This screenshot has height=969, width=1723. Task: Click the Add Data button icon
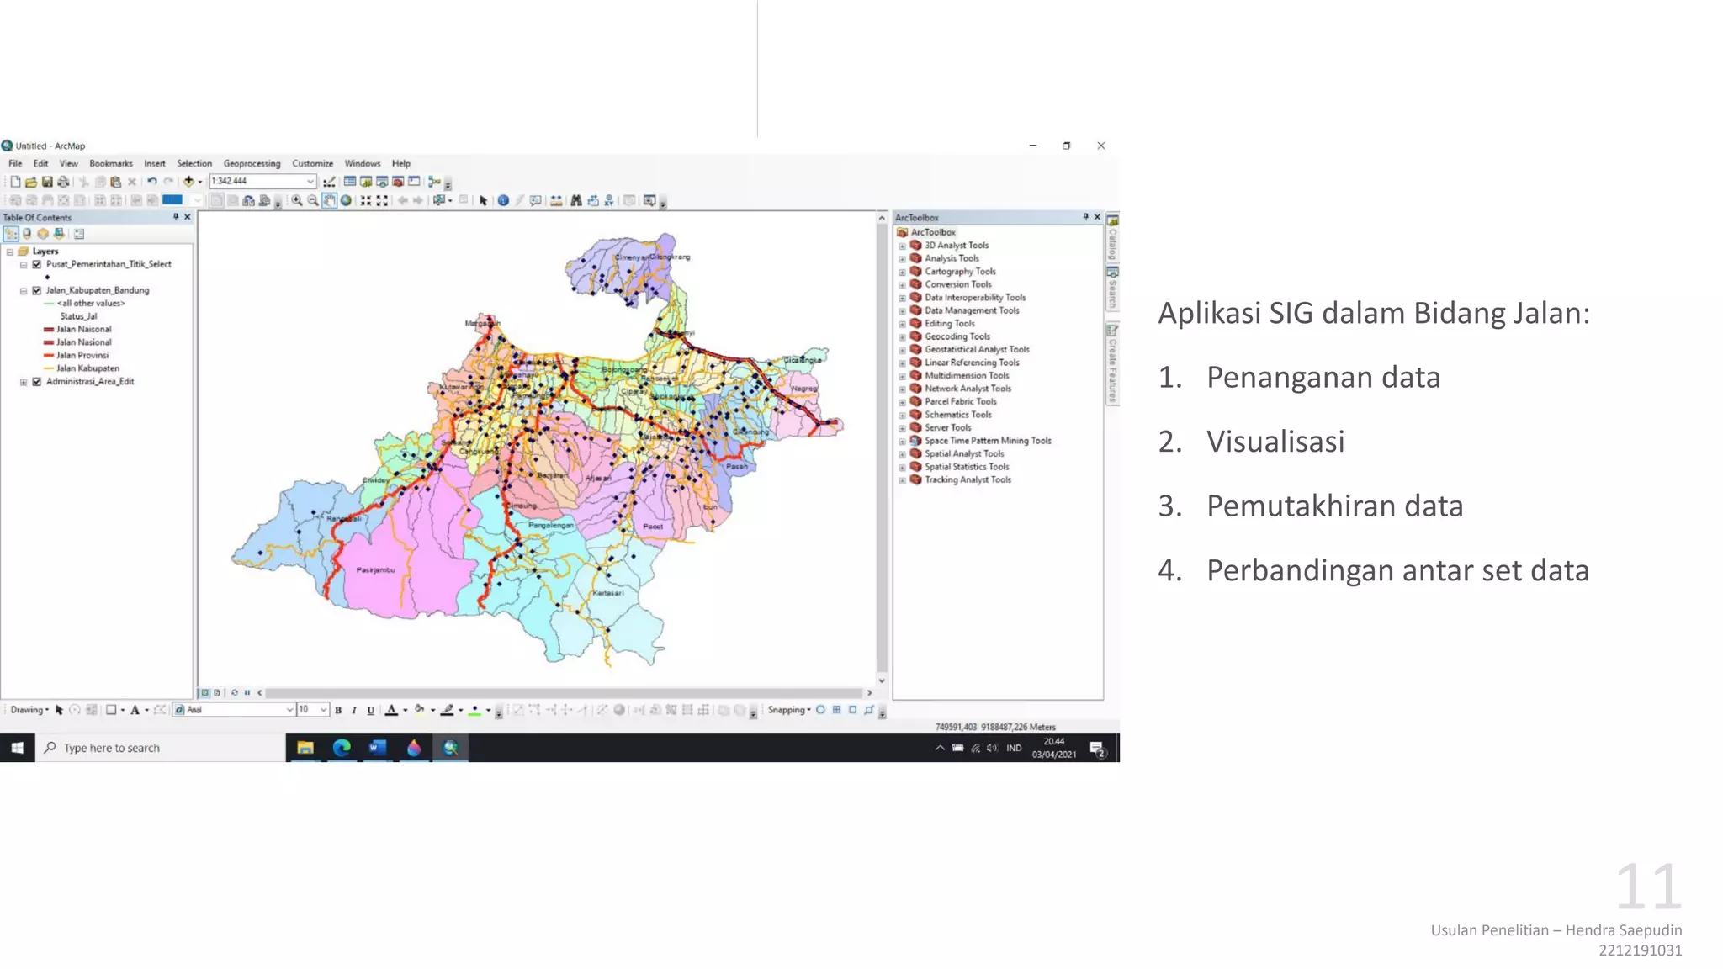188,182
